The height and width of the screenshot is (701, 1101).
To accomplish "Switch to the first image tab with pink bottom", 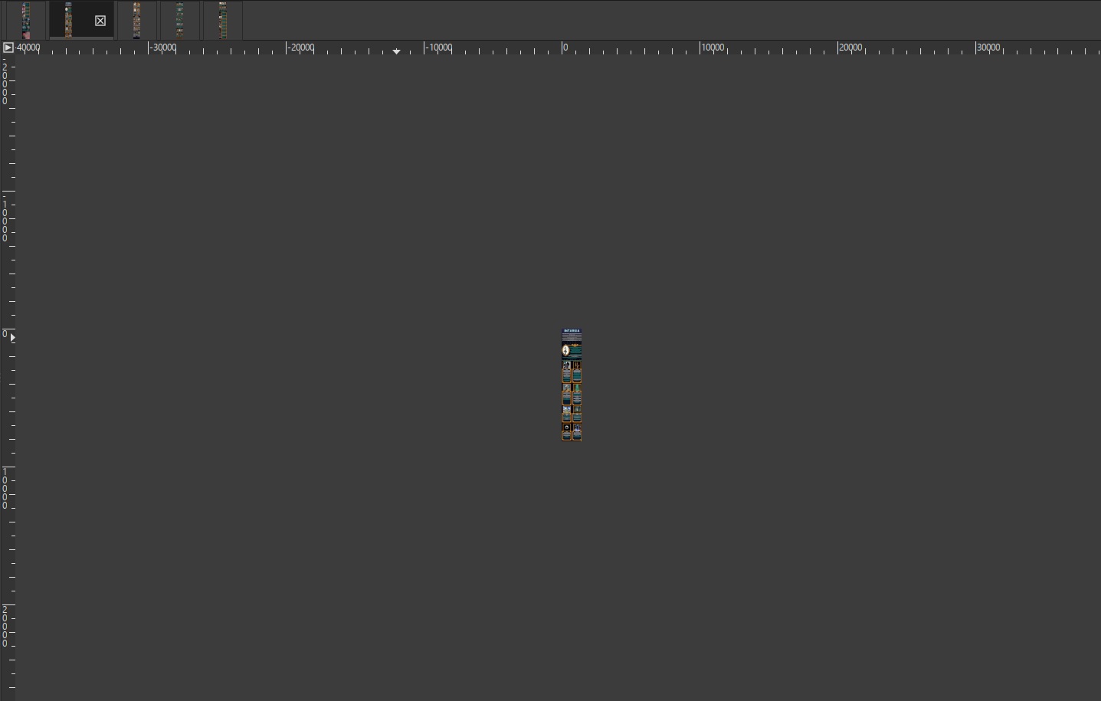I will coord(26,20).
